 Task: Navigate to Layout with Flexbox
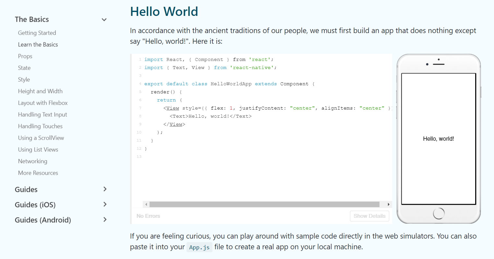tap(43, 103)
